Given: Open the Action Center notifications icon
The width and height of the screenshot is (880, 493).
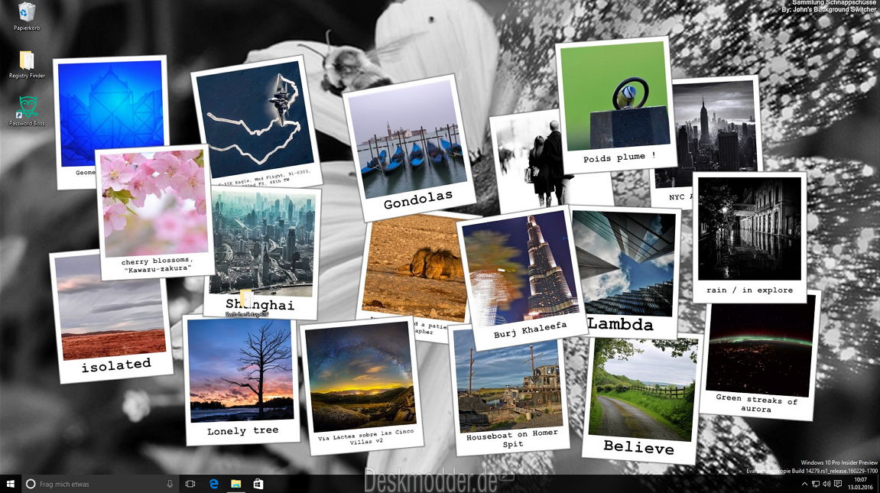Looking at the screenshot, I should [837, 484].
